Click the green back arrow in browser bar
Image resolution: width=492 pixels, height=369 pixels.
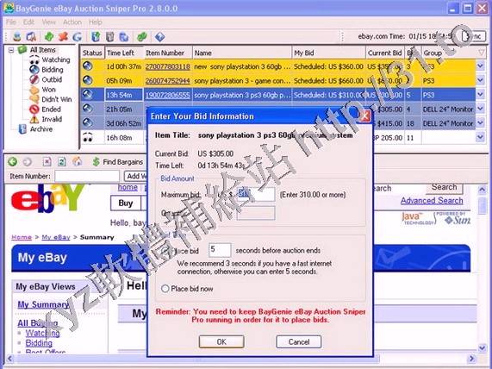(13, 162)
